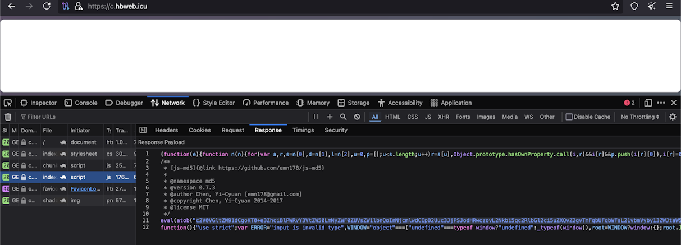Toggle the request details sidebar pane
Image resolution: width=681 pixels, height=245 pixels.
pos(143,130)
